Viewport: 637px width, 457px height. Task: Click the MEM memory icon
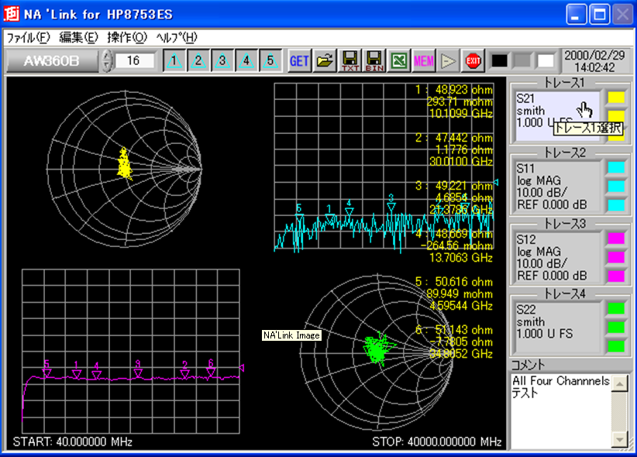coord(423,61)
